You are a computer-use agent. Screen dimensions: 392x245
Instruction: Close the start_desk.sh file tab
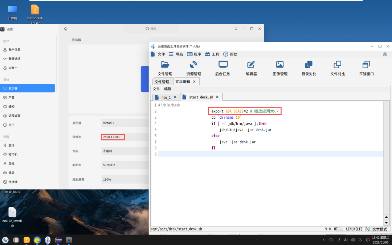click(x=217, y=97)
